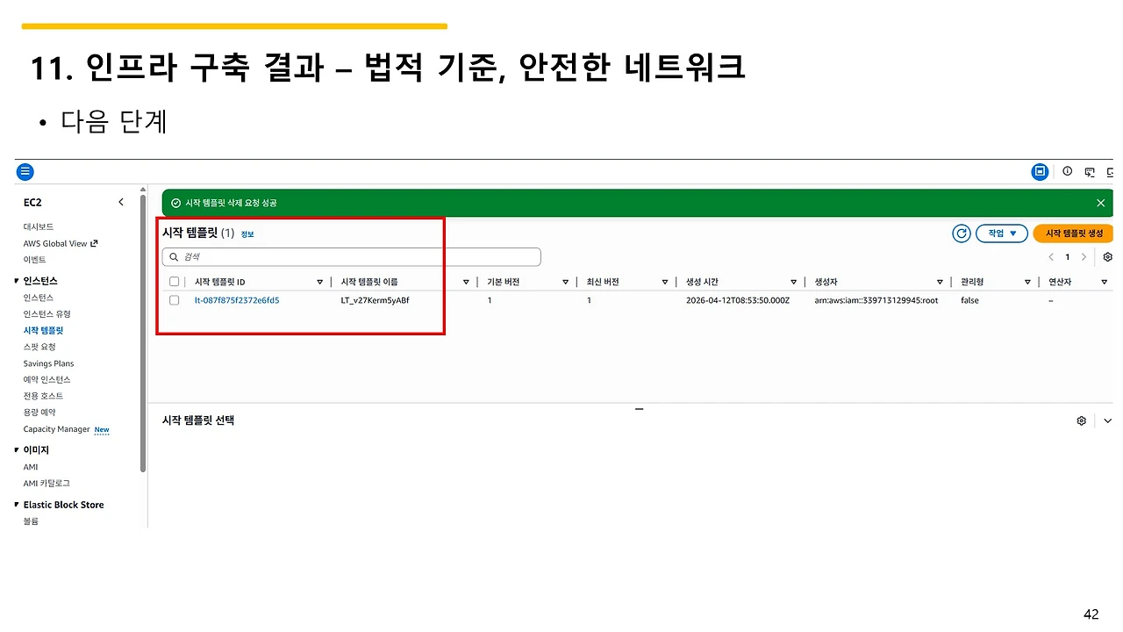
Task: Open settings gear for 시작 템플릿 선택 panel
Action: (1081, 420)
